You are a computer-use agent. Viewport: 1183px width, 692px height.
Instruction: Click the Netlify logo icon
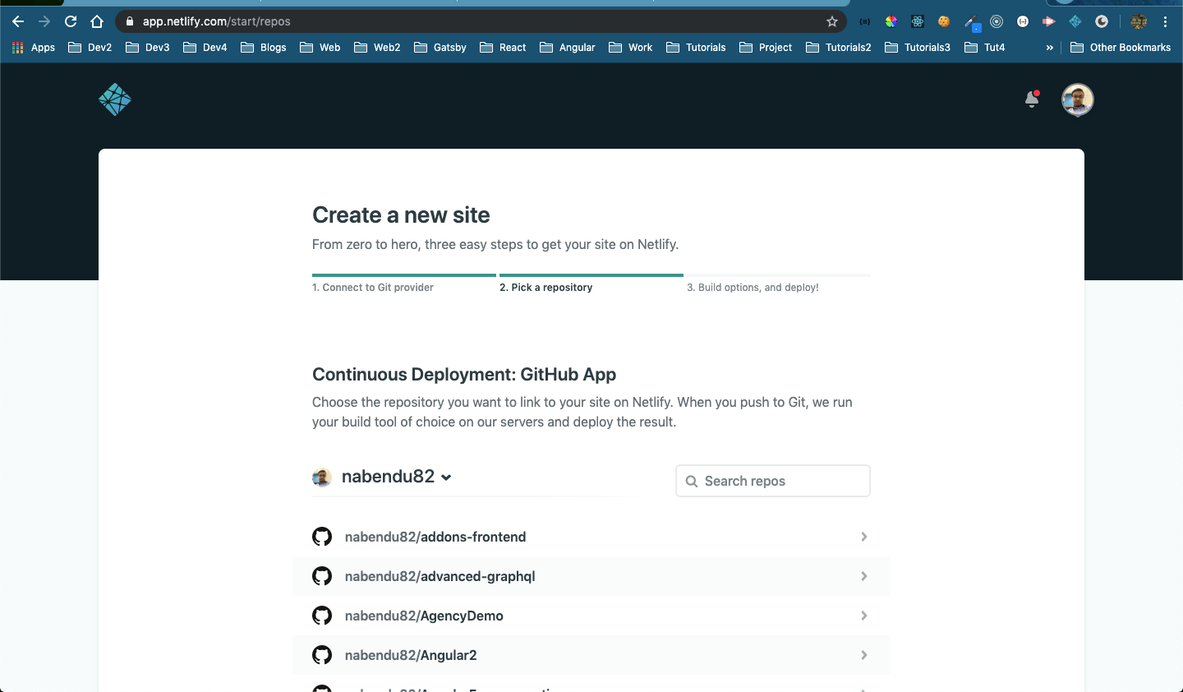(x=115, y=99)
